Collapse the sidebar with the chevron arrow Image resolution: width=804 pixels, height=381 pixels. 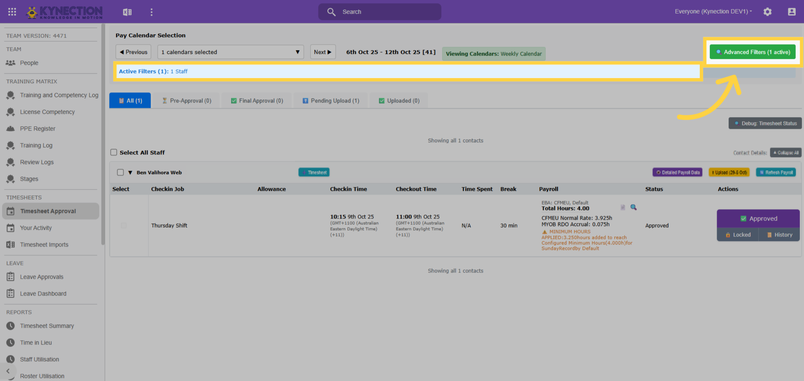click(x=8, y=371)
